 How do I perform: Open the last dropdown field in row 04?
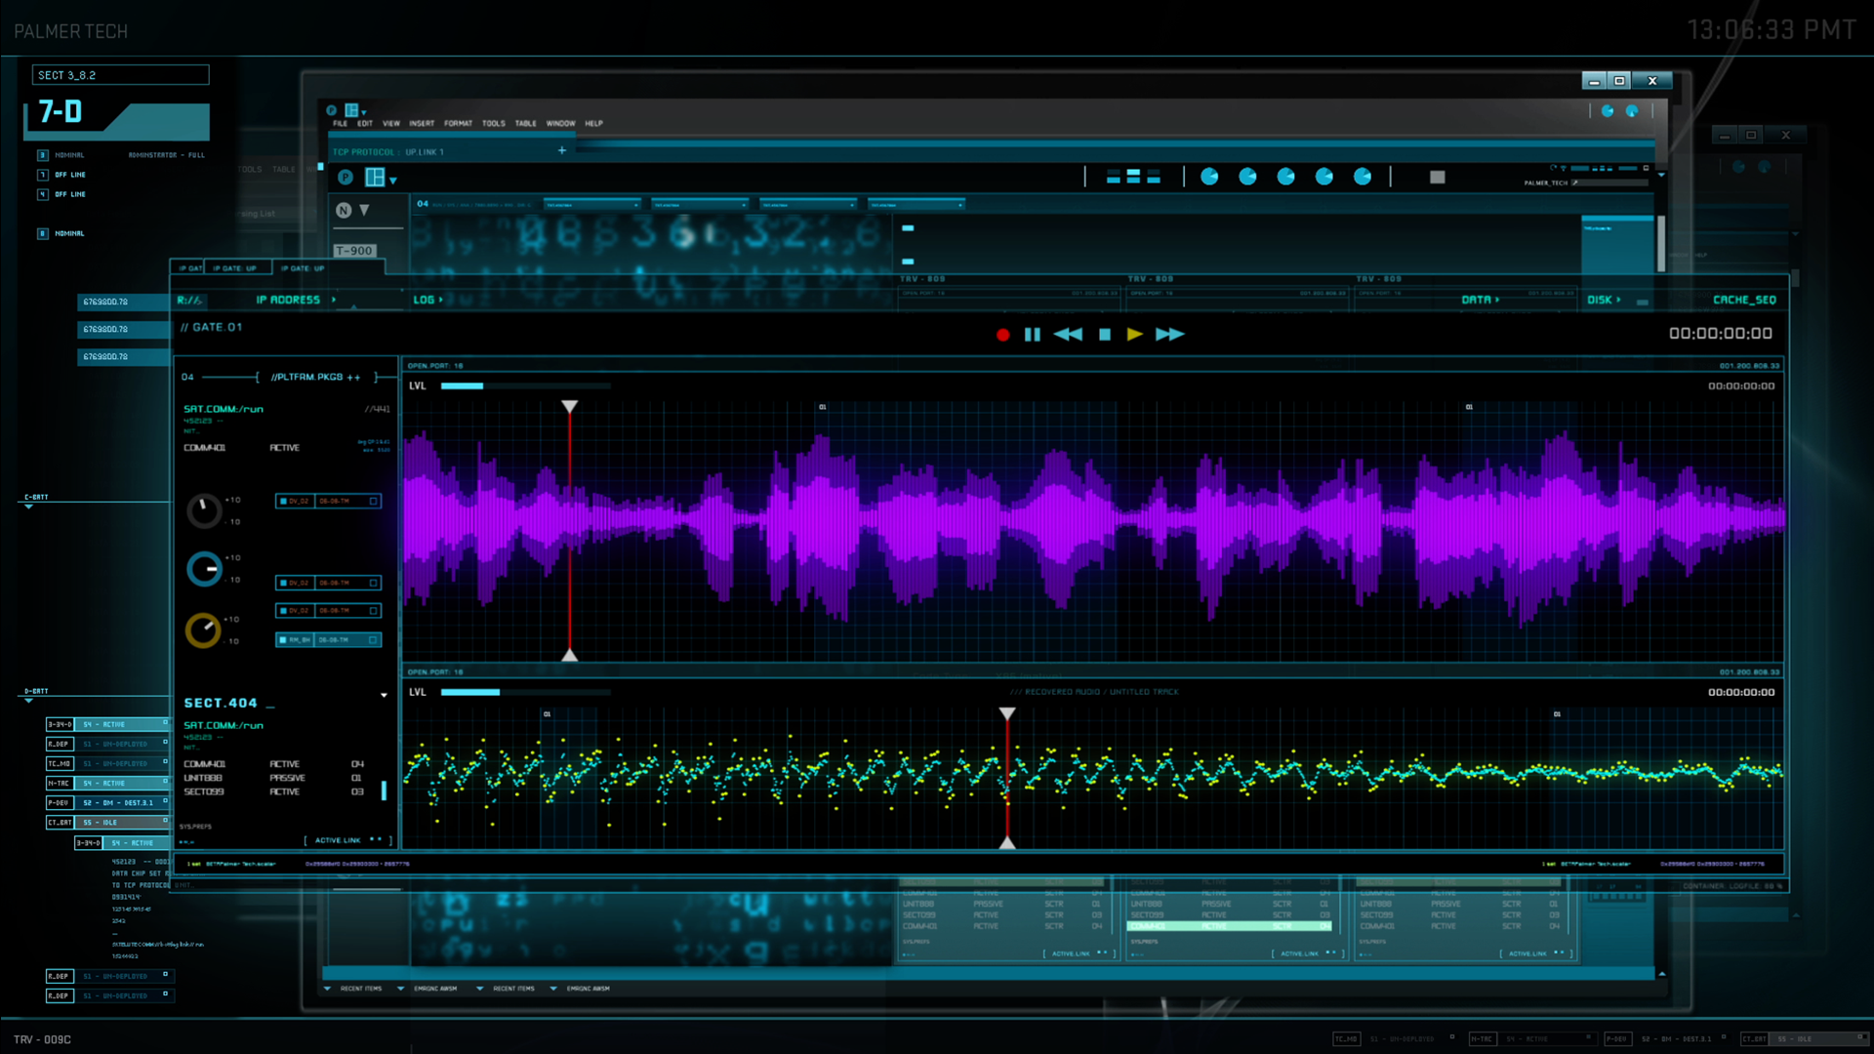[916, 205]
